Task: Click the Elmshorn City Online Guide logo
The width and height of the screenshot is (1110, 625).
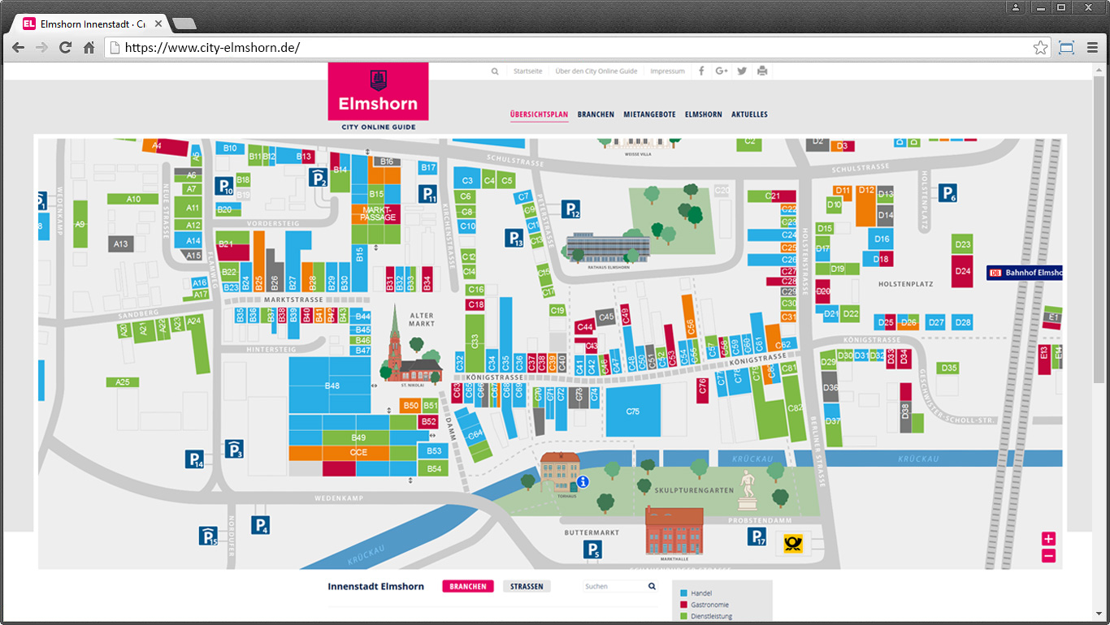Action: [x=378, y=97]
